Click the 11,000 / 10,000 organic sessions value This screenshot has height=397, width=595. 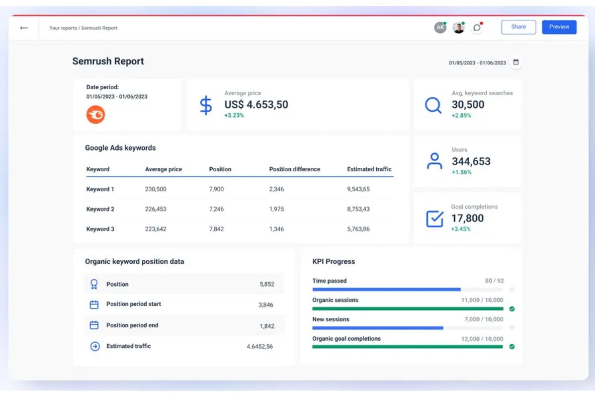(x=482, y=300)
